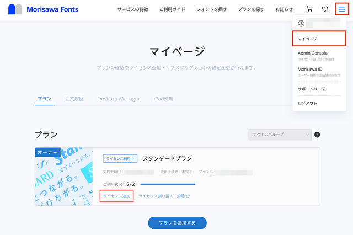Open favorites via the heart icon
This screenshot has height=235, width=353.
click(x=325, y=9)
